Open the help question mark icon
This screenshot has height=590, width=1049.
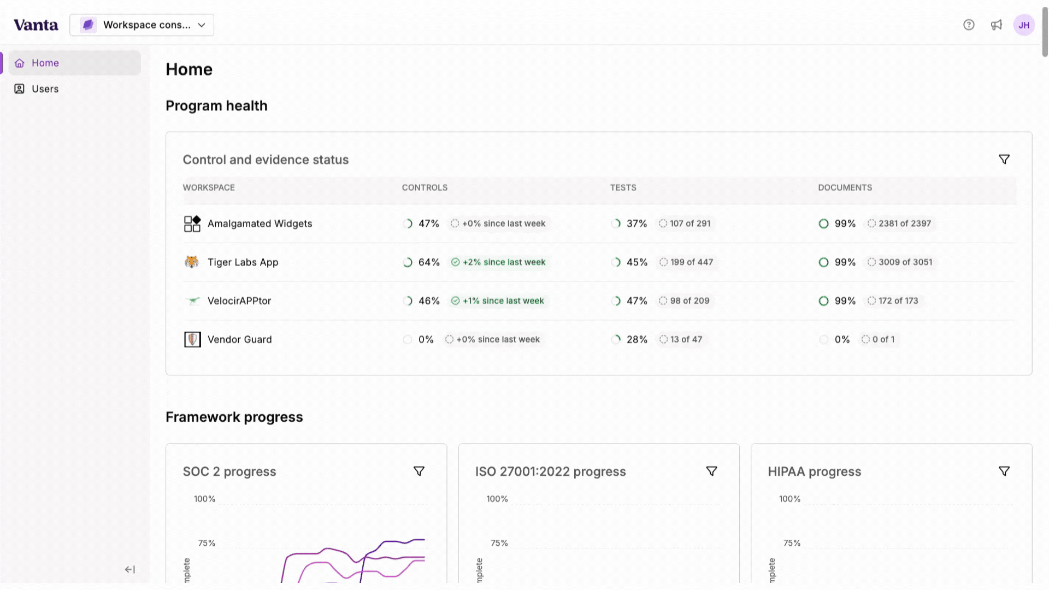969,25
